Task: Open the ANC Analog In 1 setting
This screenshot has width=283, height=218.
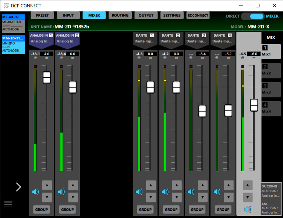Action: click(270, 208)
